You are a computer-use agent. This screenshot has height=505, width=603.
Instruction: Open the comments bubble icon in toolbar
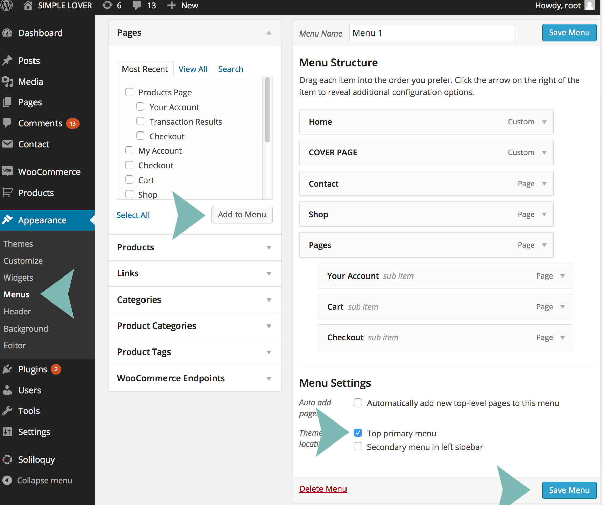pos(137,5)
